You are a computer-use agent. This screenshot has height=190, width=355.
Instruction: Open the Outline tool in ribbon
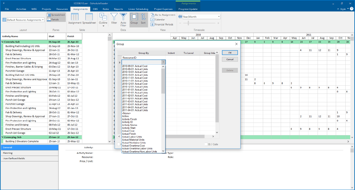103,18
